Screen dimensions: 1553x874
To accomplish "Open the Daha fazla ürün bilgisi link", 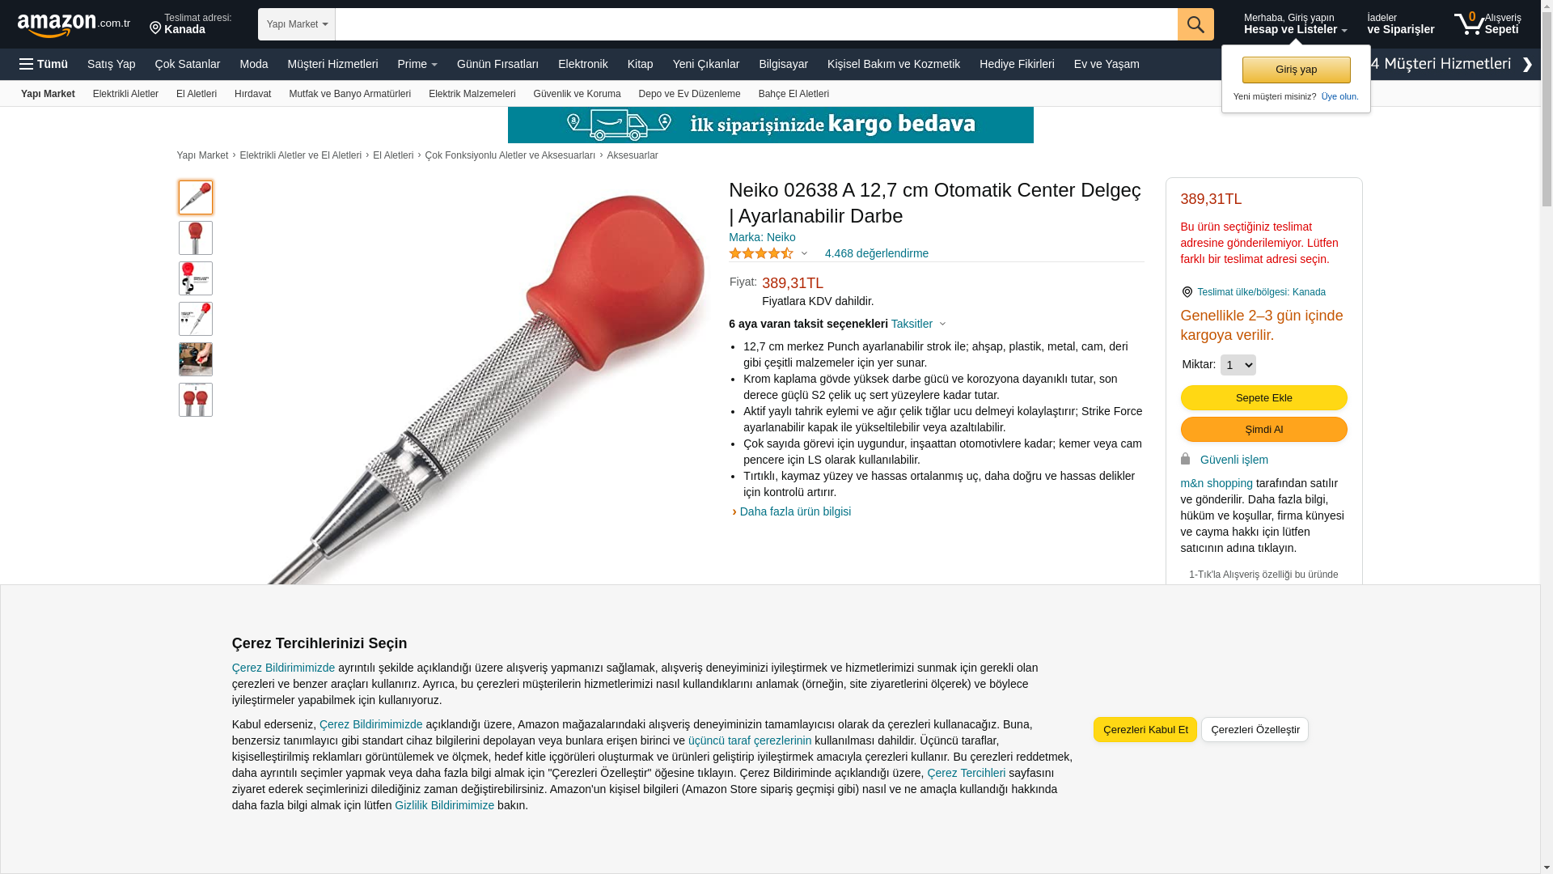I will [795, 511].
